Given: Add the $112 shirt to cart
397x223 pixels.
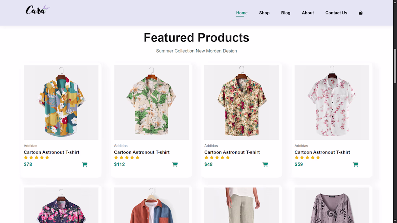Looking at the screenshot, I should [x=175, y=165].
